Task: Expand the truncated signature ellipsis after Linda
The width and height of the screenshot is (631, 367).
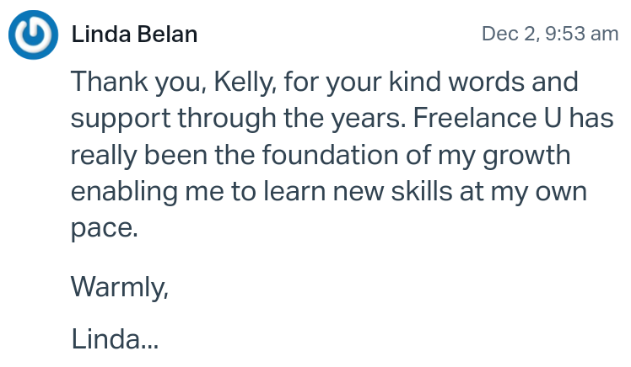Action: 149,339
